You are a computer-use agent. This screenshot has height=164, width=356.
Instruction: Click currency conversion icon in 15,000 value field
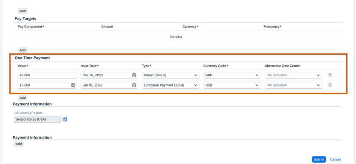[x=73, y=85]
